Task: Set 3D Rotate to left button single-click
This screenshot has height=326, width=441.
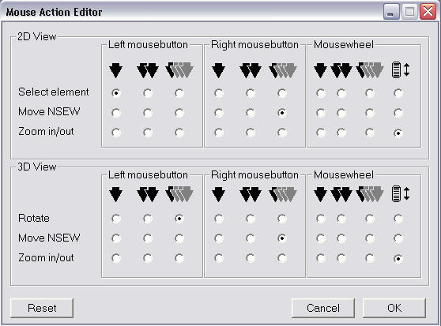Action: [116, 219]
